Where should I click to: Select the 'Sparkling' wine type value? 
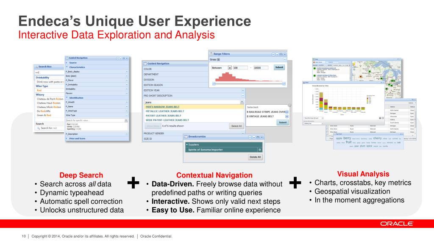coord(74,129)
